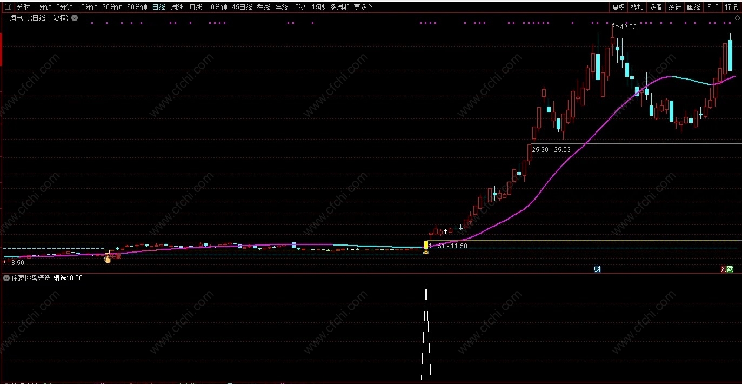
Task: Click the 叠加 overlay button
Action: (x=637, y=7)
